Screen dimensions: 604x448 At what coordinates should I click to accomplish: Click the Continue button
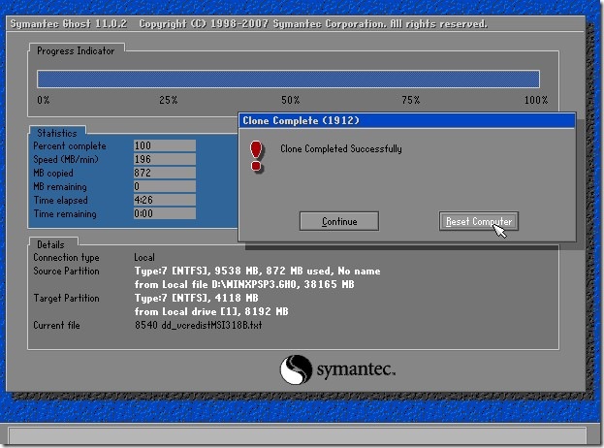339,221
